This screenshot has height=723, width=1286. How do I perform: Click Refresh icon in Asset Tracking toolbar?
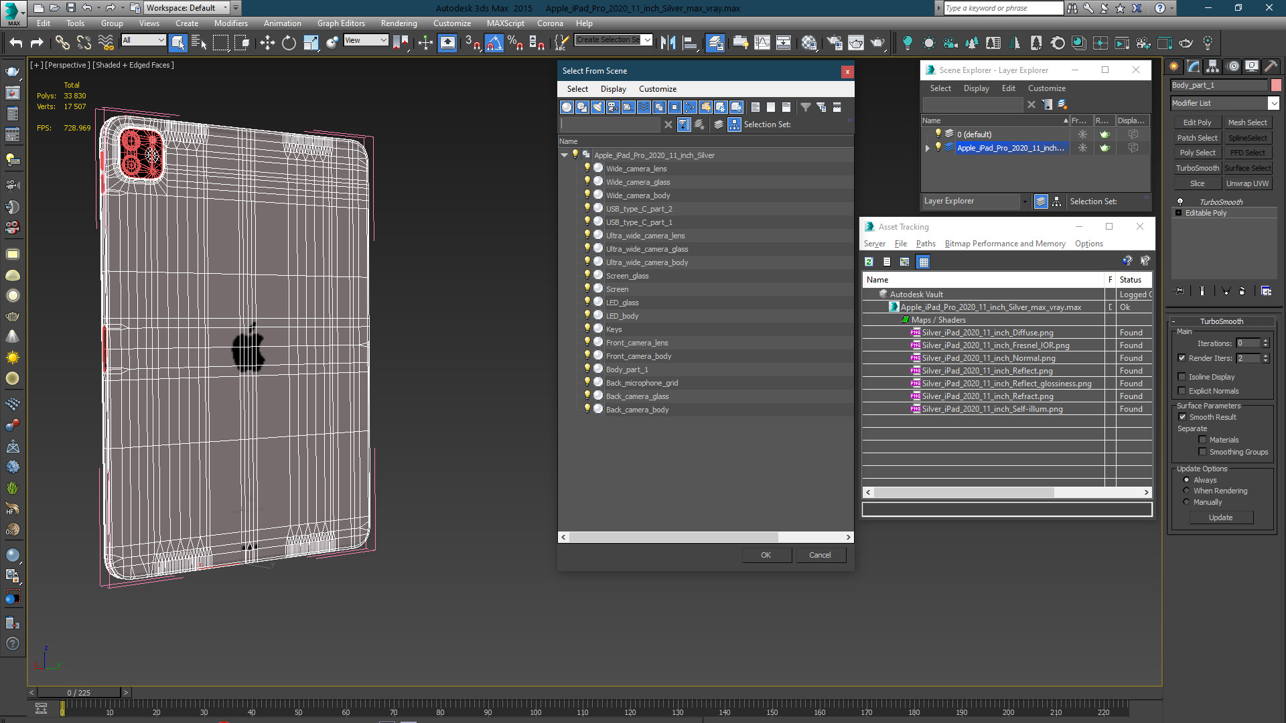[869, 262]
